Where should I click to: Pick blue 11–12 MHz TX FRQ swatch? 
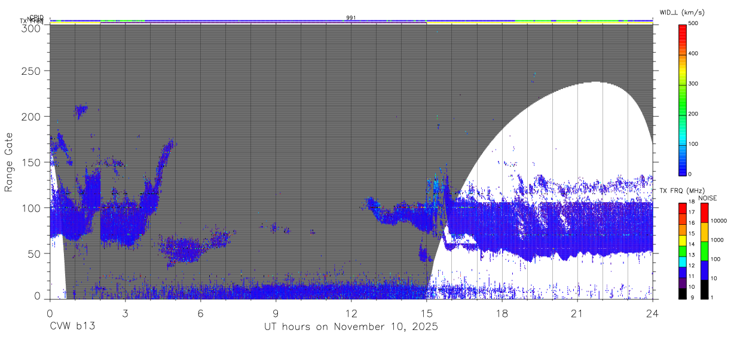tap(682, 271)
